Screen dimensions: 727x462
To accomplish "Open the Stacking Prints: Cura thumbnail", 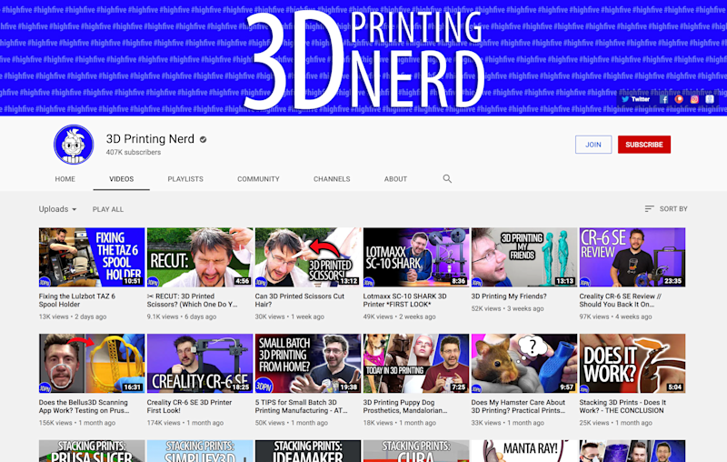I will pyautogui.click(x=416, y=451).
